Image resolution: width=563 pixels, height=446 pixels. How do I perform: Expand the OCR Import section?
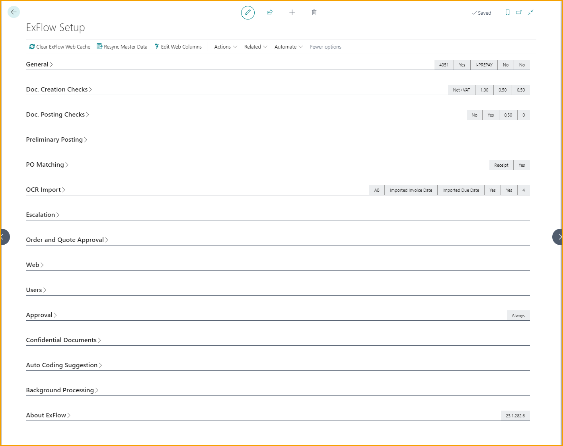pyautogui.click(x=46, y=189)
